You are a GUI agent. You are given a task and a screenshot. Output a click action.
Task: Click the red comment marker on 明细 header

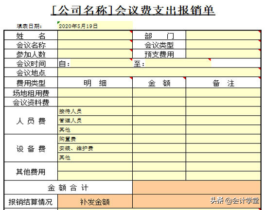pyautogui.click(x=131, y=78)
